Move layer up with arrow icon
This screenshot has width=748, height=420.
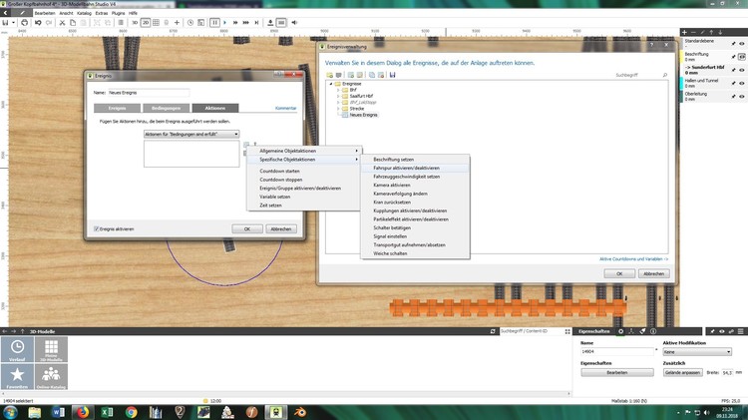(711, 33)
